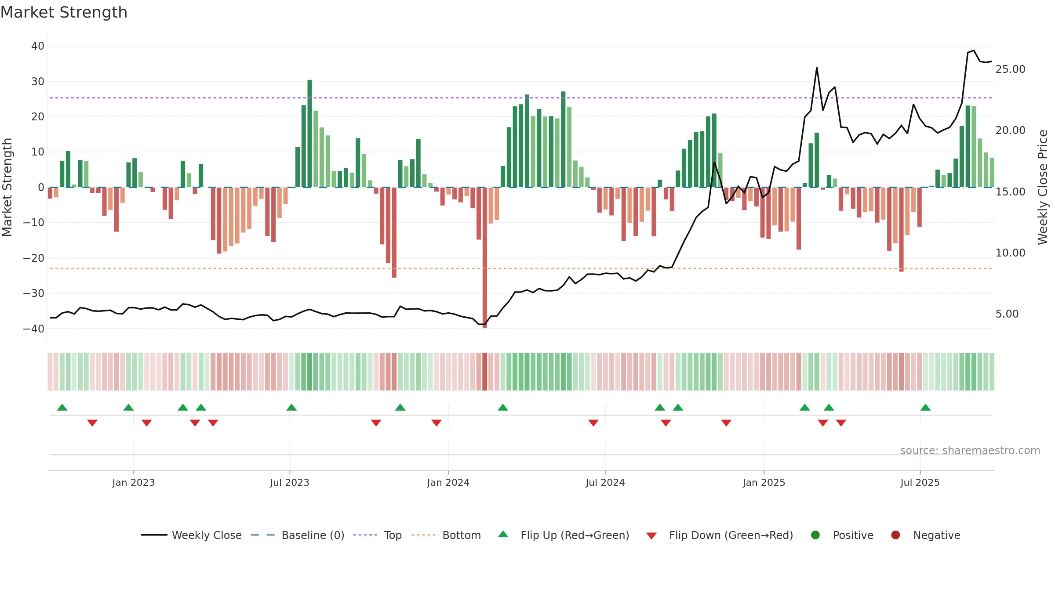The width and height of the screenshot is (1055, 593).
Task: Click the green Flip Up triangle in legend
Action: pyautogui.click(x=503, y=534)
